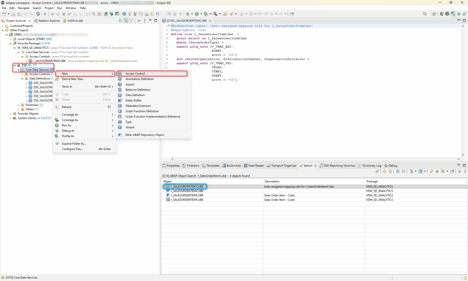Image resolution: width=468 pixels, height=281 pixels.
Task: Open the Transport Organizer tab
Action: (283, 165)
